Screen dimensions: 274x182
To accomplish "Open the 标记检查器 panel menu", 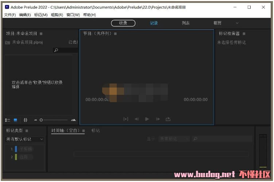I will (244, 34).
